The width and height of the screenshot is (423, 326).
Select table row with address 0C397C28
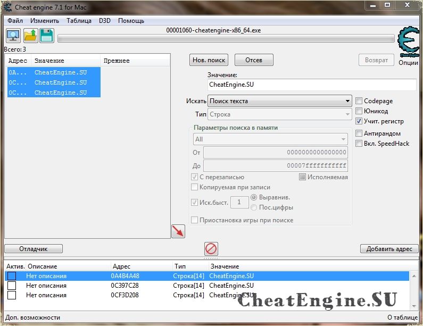point(207,285)
